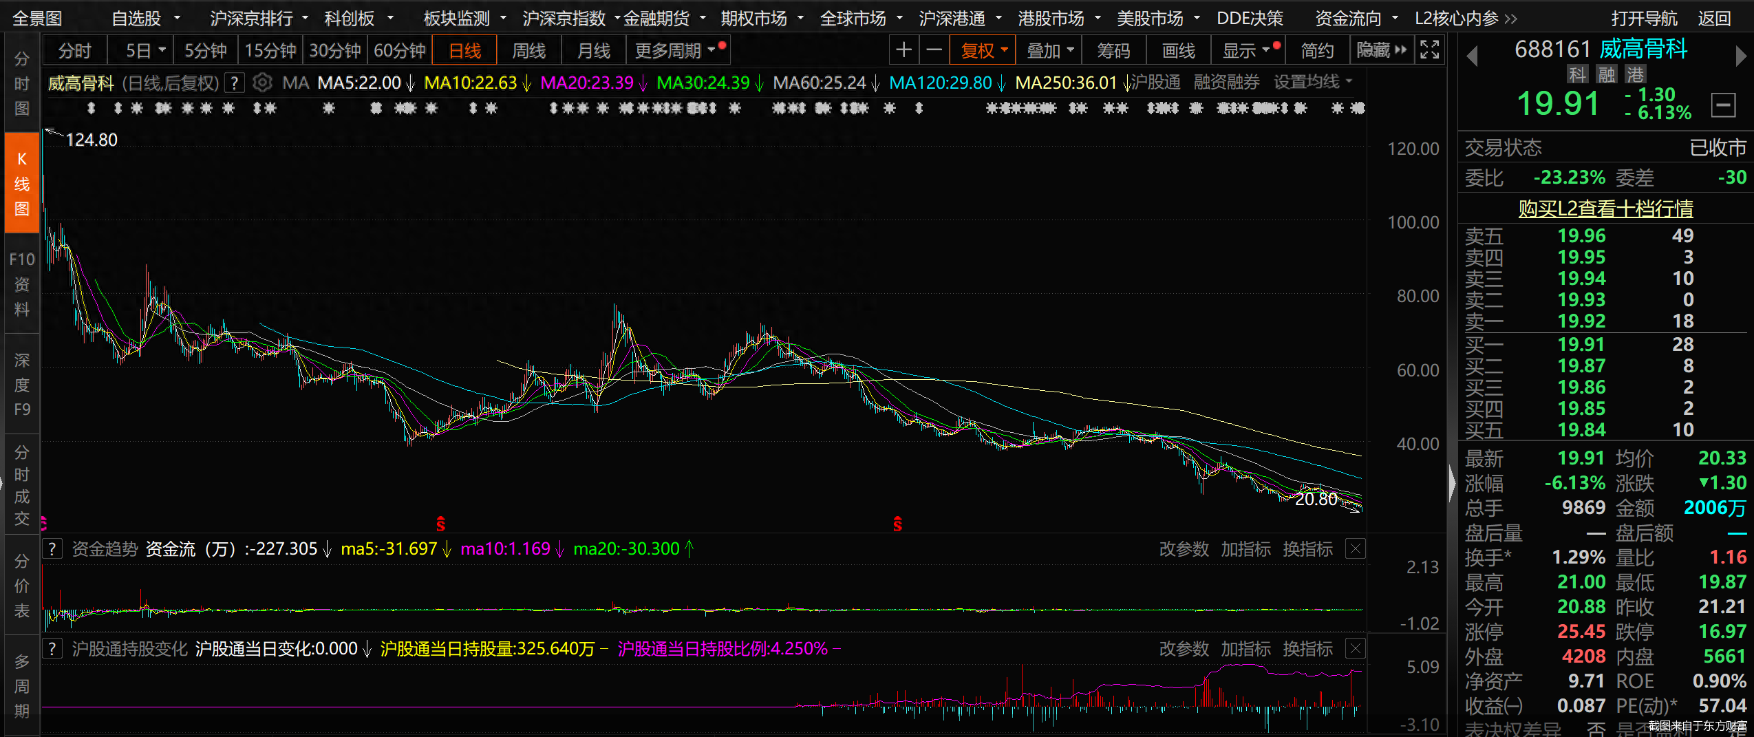Screen dimensions: 1754x737
Task: Open 港股市场 menu
Action: [x=1059, y=19]
